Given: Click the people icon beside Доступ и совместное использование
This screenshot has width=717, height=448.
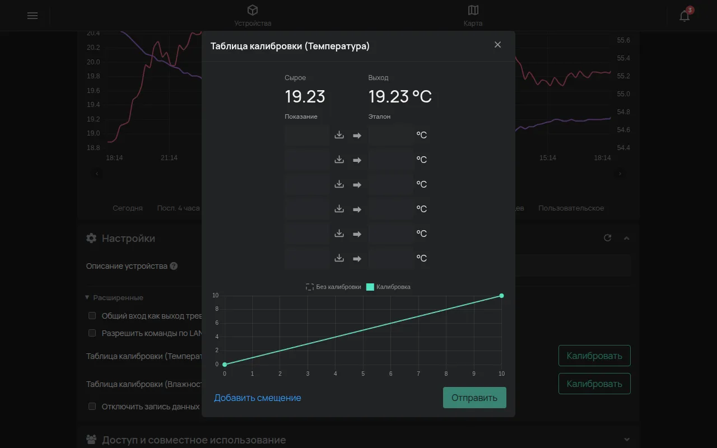Looking at the screenshot, I should point(91,440).
